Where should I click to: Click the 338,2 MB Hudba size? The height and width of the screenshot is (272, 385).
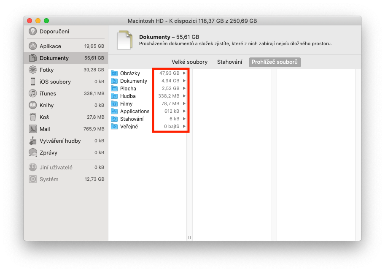(x=169, y=96)
